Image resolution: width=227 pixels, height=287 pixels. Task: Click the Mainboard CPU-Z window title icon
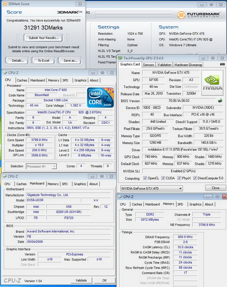tap(4, 176)
